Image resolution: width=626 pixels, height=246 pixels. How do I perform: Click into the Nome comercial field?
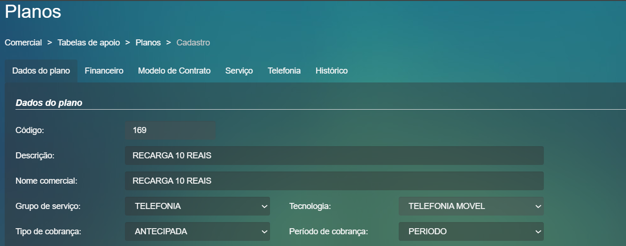click(x=334, y=181)
